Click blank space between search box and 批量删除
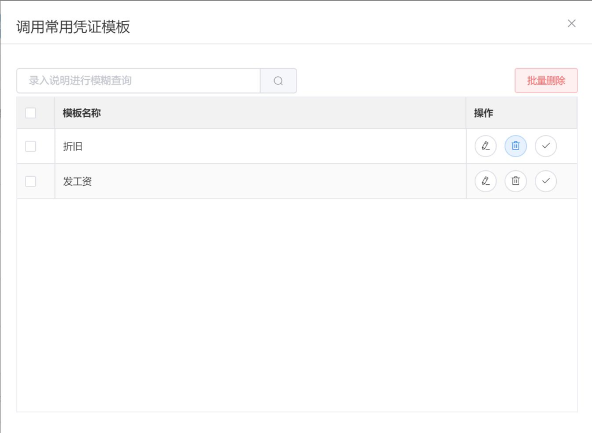The width and height of the screenshot is (592, 433). tap(406, 81)
